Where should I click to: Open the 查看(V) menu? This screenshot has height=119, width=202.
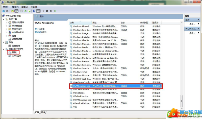(x=24, y=7)
